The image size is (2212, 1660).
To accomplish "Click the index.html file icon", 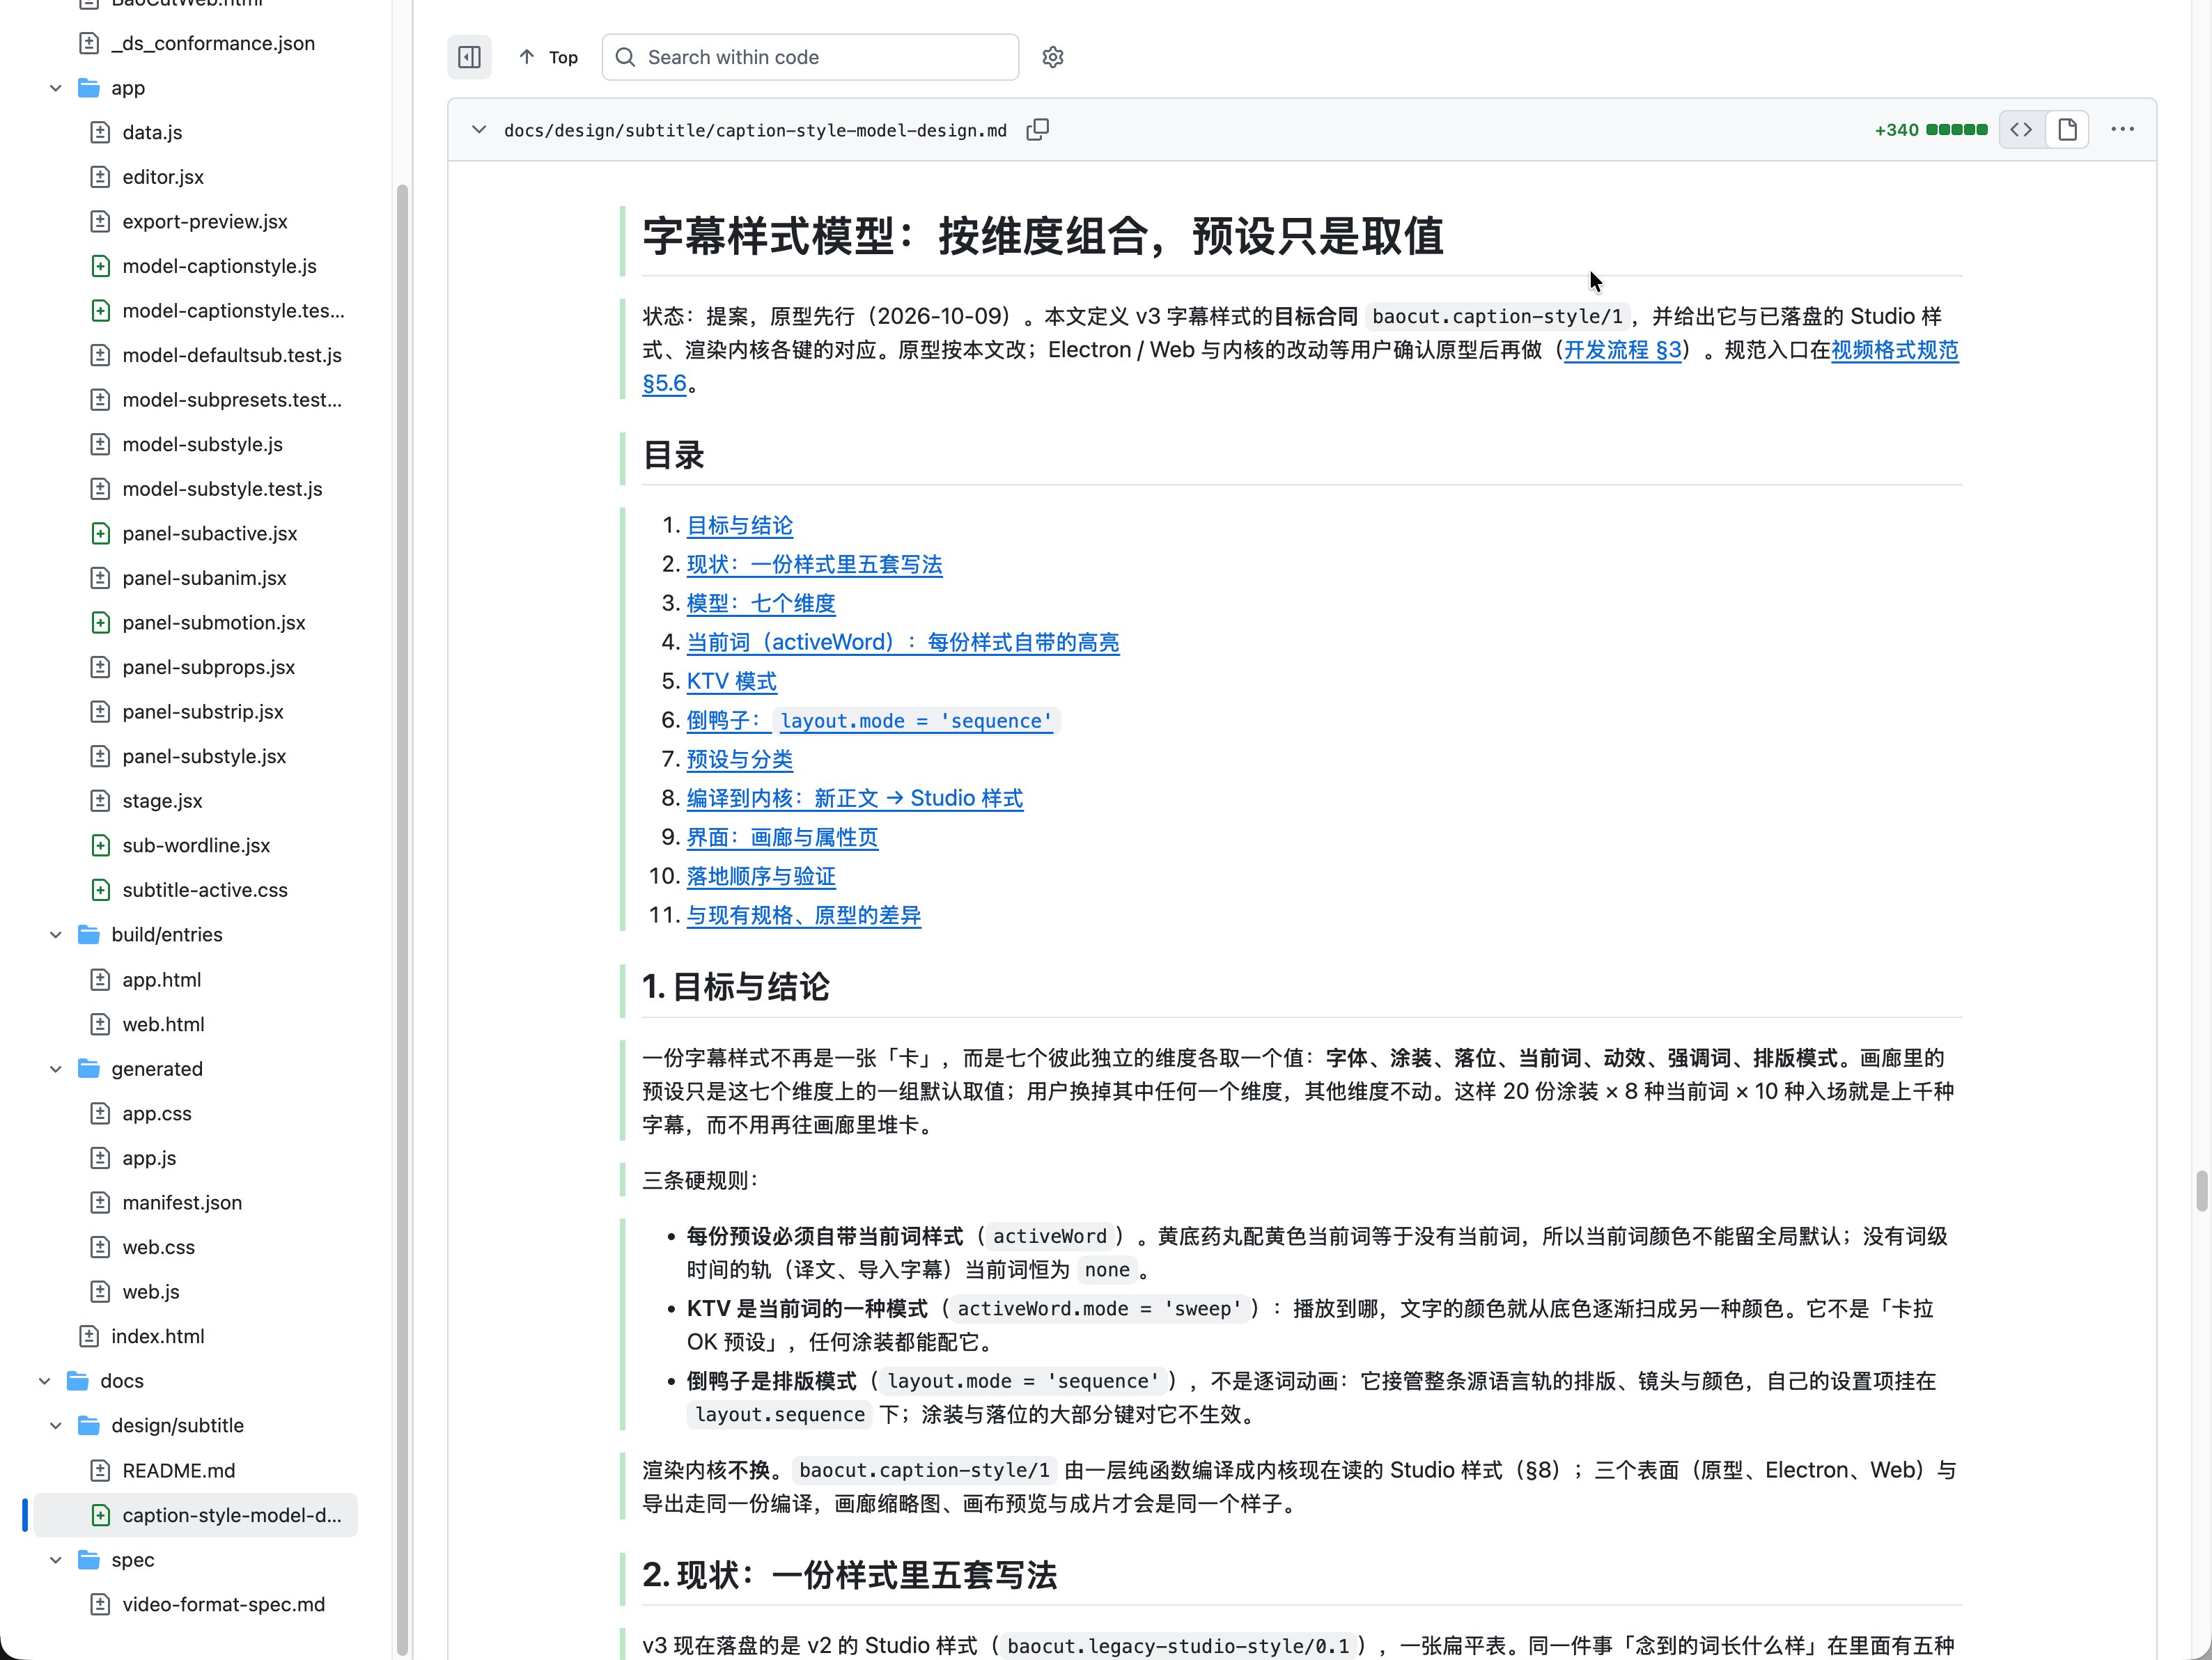I will coord(89,1336).
